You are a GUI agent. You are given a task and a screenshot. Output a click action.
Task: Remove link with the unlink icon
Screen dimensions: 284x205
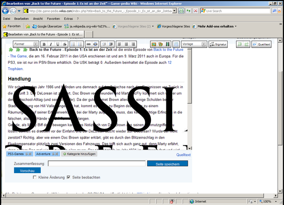point(95,44)
